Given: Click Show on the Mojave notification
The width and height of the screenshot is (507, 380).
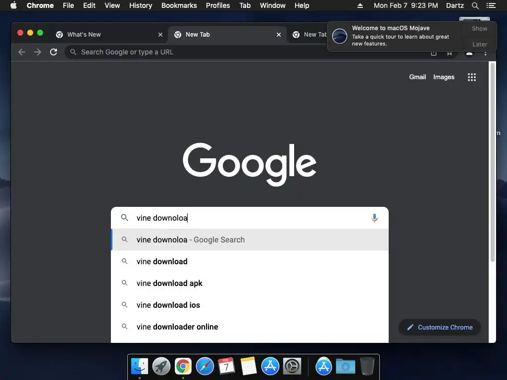Looking at the screenshot, I should (x=479, y=28).
